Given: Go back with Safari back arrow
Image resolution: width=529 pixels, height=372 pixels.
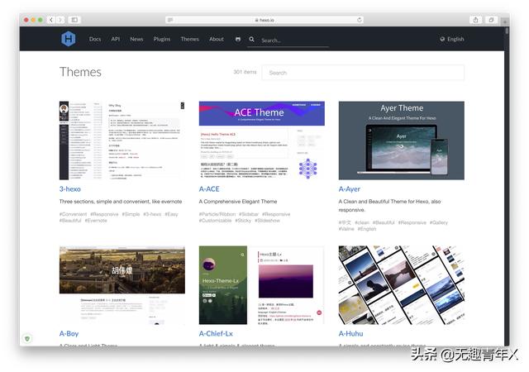Looking at the screenshot, I should (51, 20).
